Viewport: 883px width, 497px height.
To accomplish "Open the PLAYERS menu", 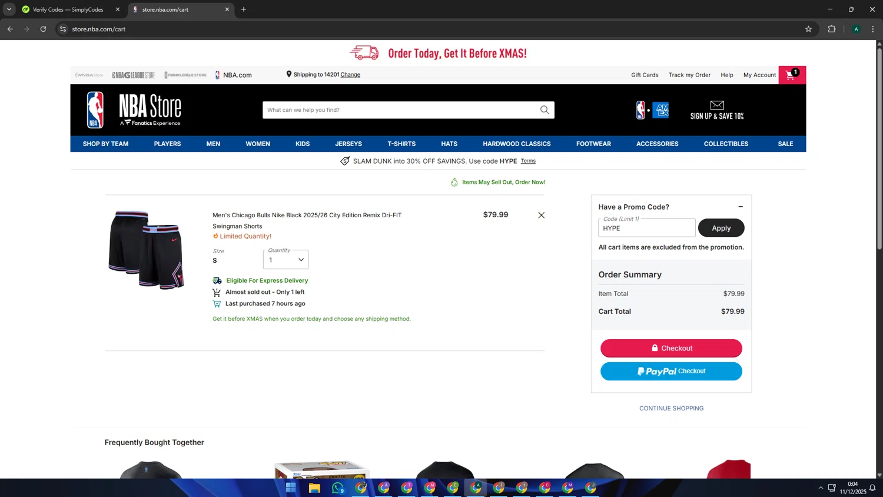I will pyautogui.click(x=167, y=144).
